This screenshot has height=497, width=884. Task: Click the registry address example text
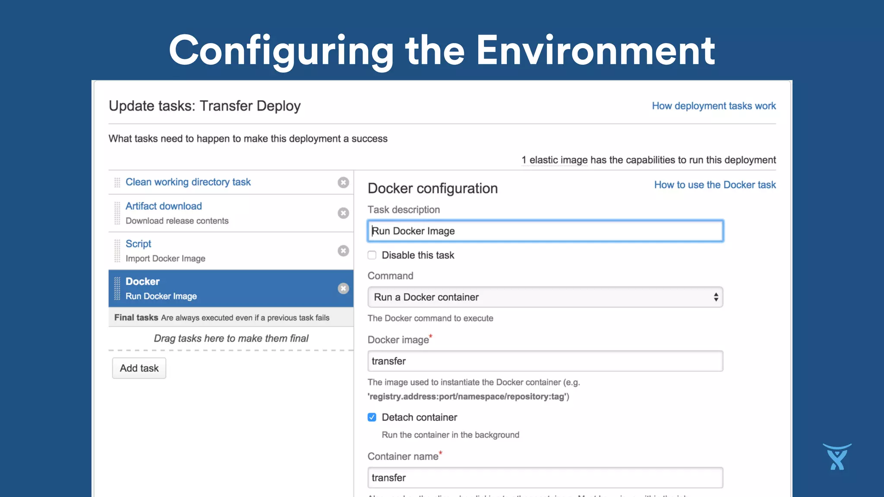(x=468, y=396)
